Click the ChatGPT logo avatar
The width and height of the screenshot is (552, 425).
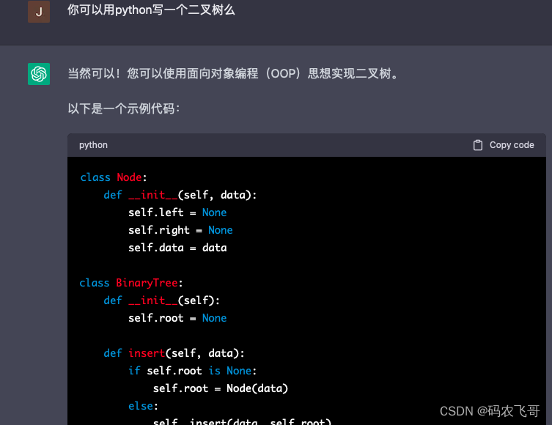point(39,74)
